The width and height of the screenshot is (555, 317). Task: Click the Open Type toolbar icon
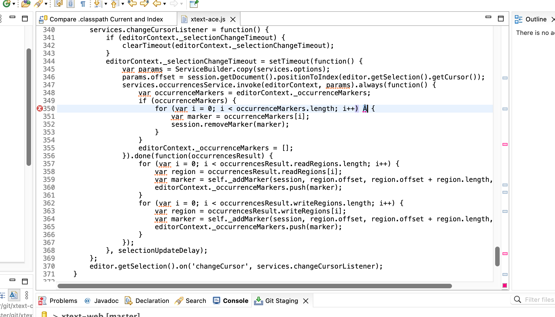point(26,4)
